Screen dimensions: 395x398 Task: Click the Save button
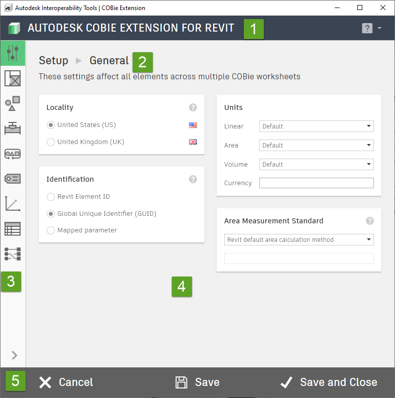pyautogui.click(x=197, y=382)
